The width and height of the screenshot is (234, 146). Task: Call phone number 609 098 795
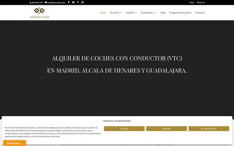(x=36, y=3)
